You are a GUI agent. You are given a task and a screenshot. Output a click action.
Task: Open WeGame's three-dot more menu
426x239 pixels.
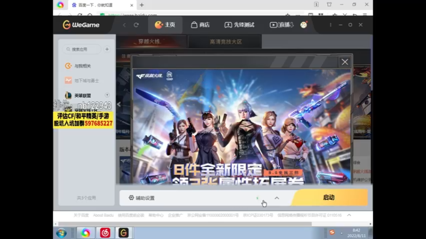331,24
